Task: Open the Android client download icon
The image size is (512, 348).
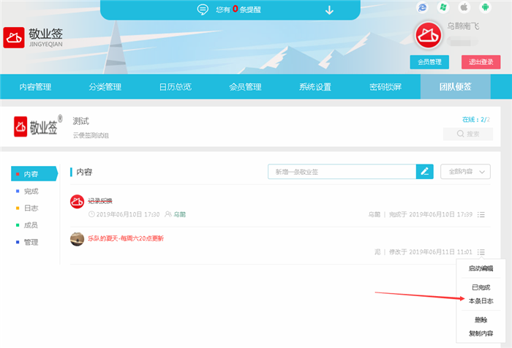Action: pos(485,7)
